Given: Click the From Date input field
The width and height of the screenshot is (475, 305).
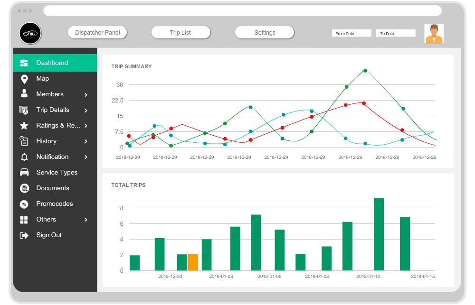Looking at the screenshot, I should click(351, 34).
